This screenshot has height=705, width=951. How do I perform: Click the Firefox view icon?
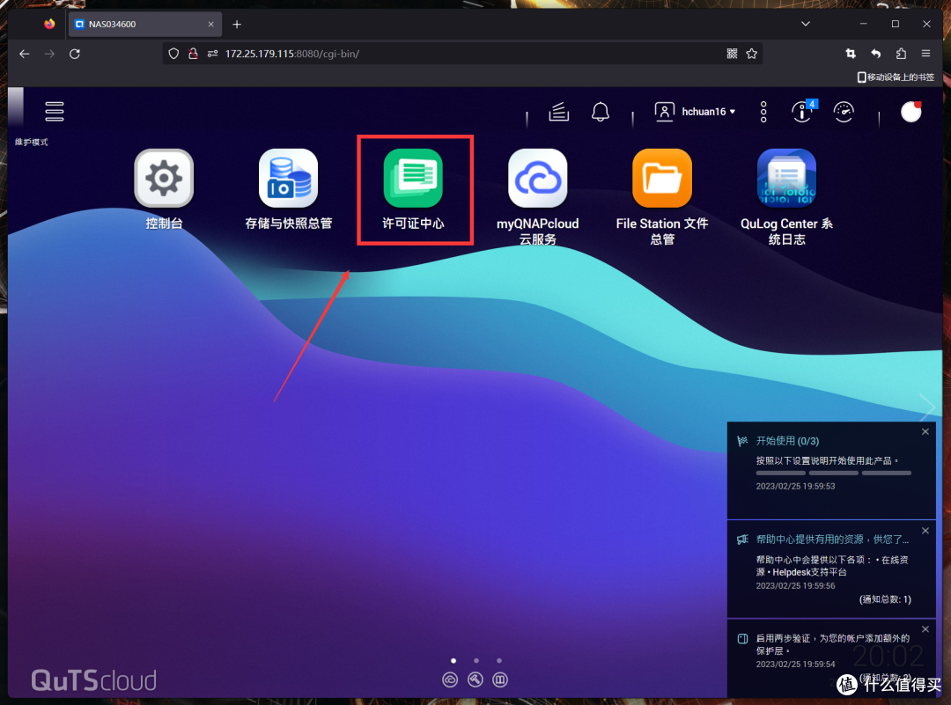(49, 25)
